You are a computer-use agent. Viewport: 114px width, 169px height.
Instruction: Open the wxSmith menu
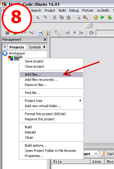point(103,10)
